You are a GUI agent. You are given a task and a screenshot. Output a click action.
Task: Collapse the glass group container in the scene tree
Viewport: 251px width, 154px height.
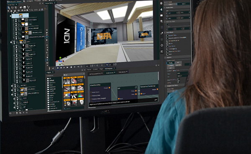coord(11,42)
